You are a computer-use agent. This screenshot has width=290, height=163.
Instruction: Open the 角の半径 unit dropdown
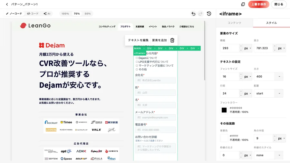pos(282,139)
